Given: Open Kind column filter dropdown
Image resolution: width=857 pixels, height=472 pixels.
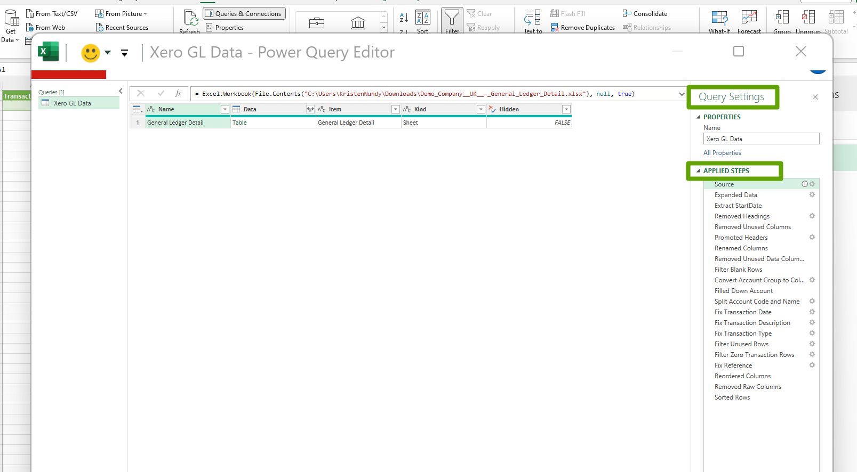Looking at the screenshot, I should [480, 109].
